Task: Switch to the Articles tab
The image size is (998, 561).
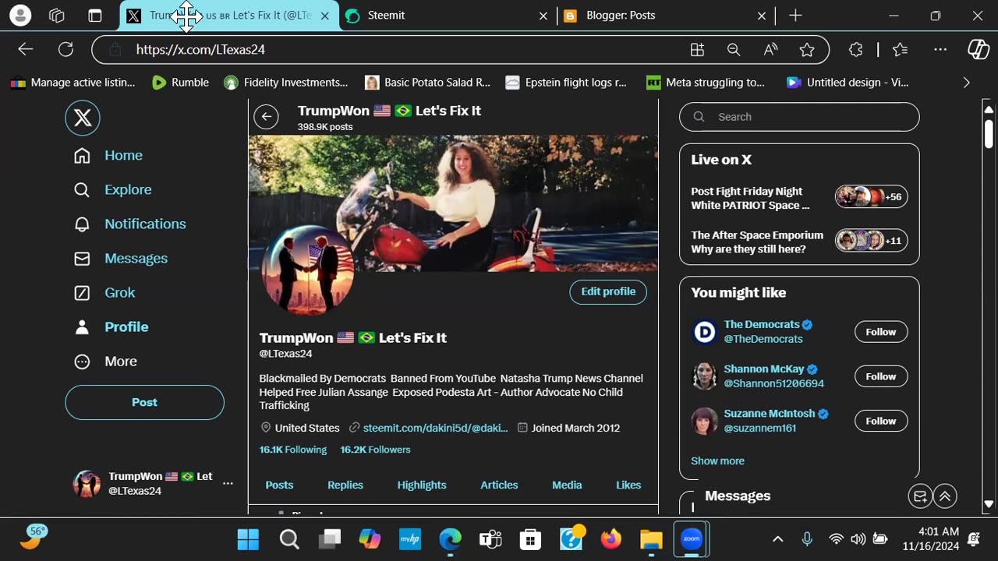Action: pyautogui.click(x=499, y=485)
